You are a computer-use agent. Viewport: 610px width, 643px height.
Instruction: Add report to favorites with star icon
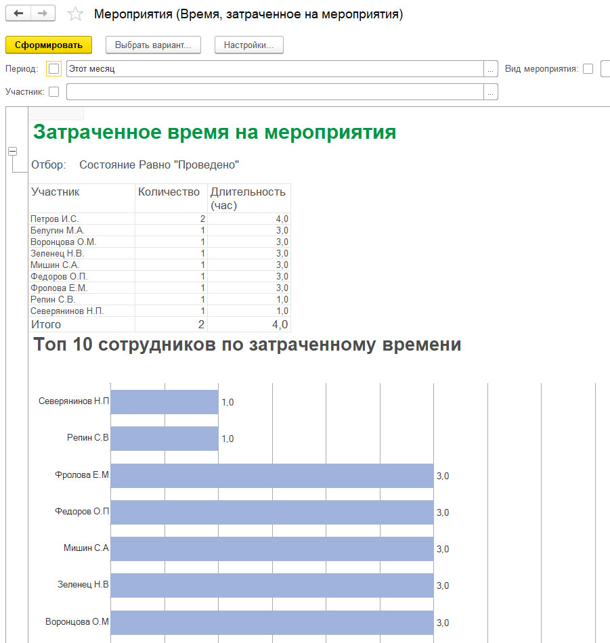[x=76, y=14]
